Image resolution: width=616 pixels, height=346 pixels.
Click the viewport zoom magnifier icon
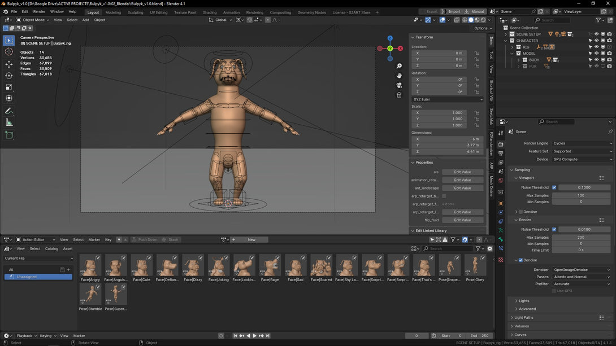(x=399, y=66)
